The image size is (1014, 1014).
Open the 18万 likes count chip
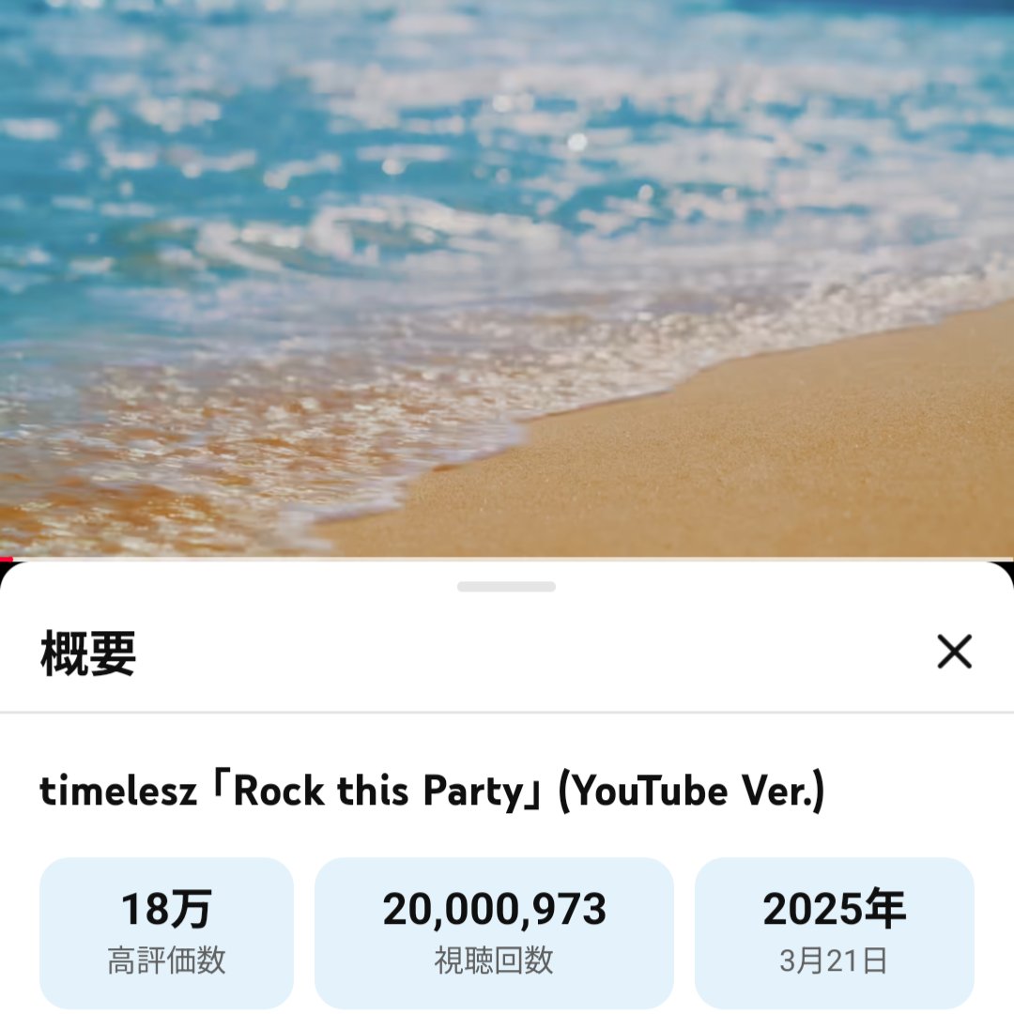[x=167, y=933]
